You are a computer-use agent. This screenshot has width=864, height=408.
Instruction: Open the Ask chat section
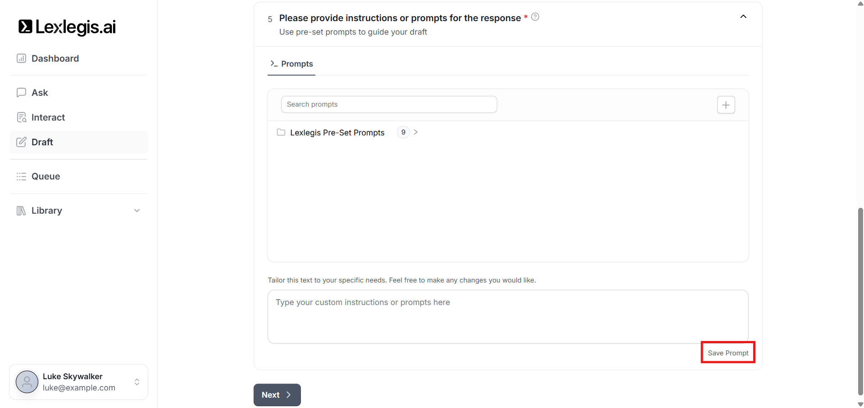(40, 93)
